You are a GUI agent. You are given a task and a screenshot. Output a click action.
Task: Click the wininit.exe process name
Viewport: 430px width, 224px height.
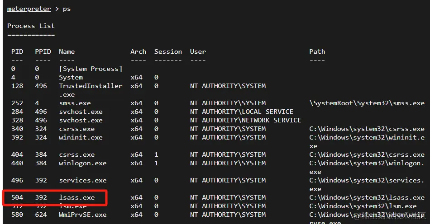[81, 137]
